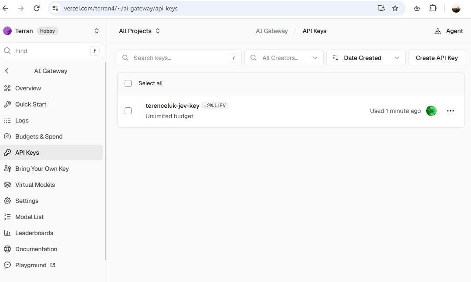Click the AI Gateway breadcrumb link
The image size is (471, 282).
pyautogui.click(x=271, y=31)
